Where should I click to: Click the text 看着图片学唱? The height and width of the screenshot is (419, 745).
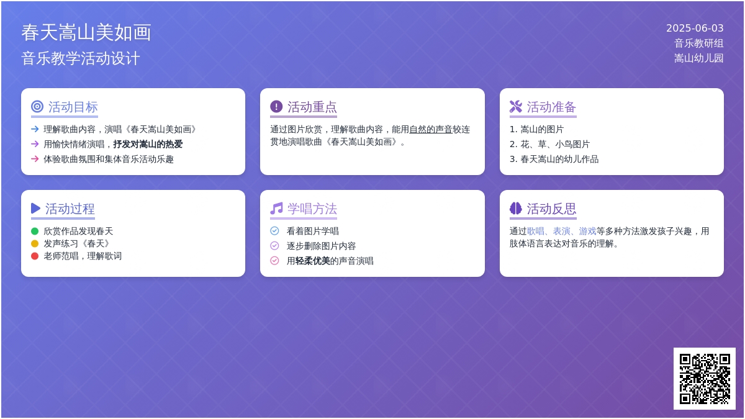(x=313, y=231)
